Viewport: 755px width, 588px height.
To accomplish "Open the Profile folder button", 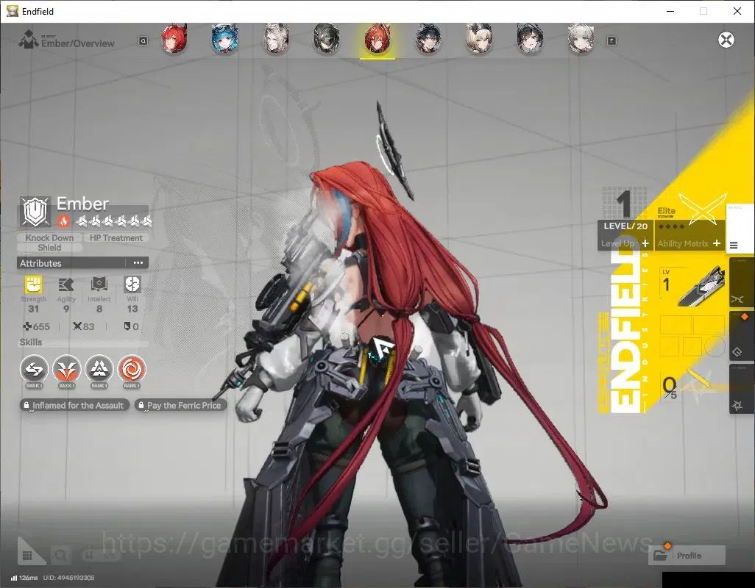I will pyautogui.click(x=687, y=556).
